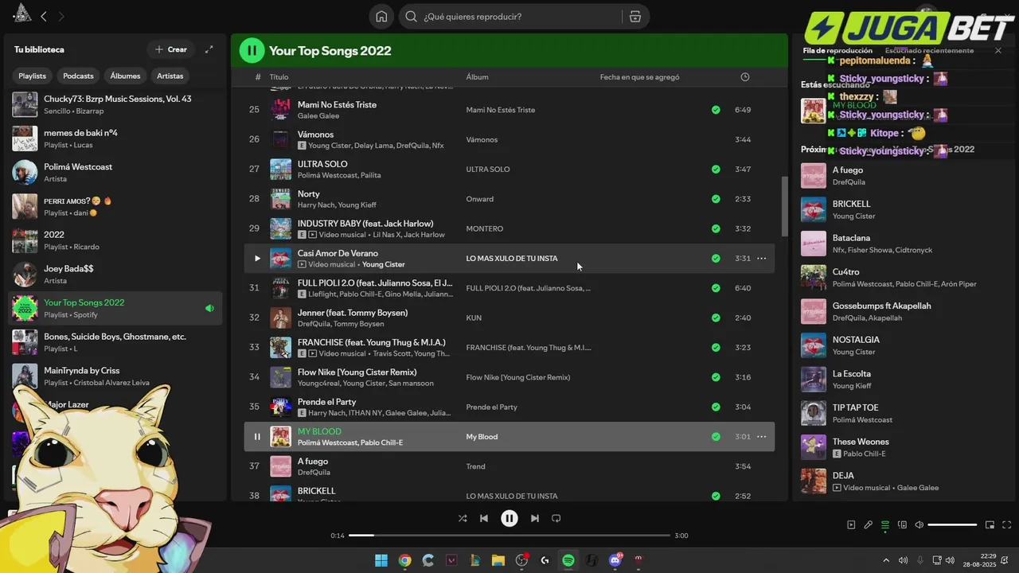Open album link LO MAS XULO DE TU INSTA row 30
The image size is (1019, 573).
pyautogui.click(x=512, y=258)
